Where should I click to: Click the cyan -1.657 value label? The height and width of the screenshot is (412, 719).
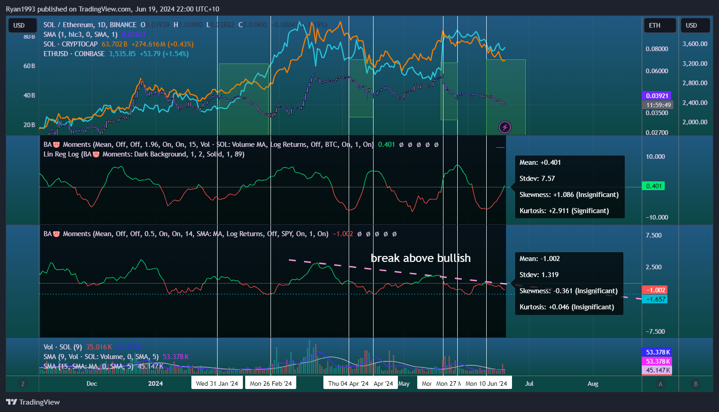(655, 299)
